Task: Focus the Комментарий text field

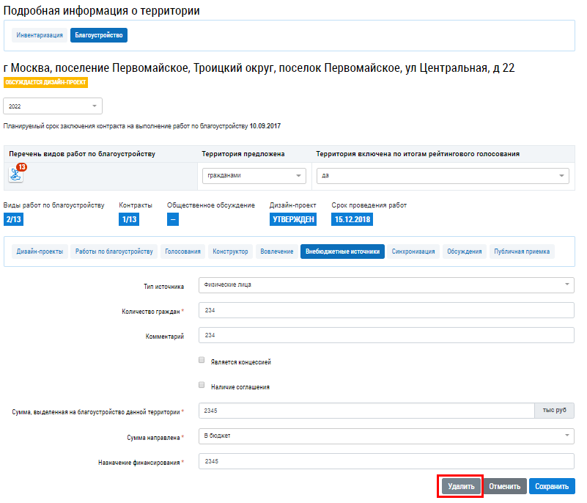Action: click(386, 335)
